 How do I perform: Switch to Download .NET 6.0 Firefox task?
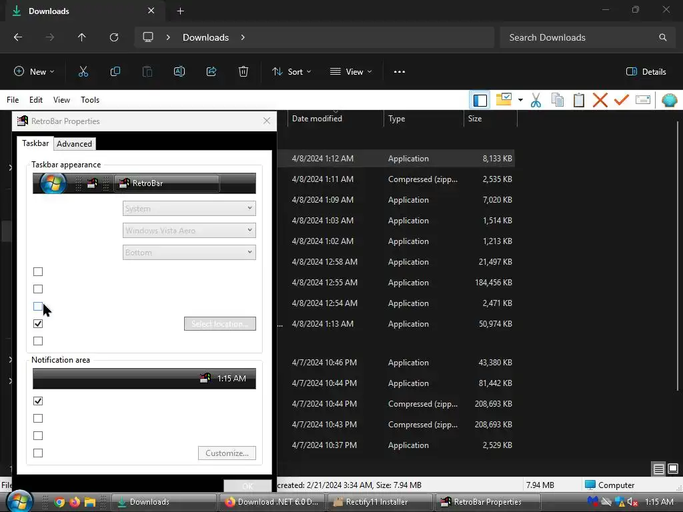[272, 502]
